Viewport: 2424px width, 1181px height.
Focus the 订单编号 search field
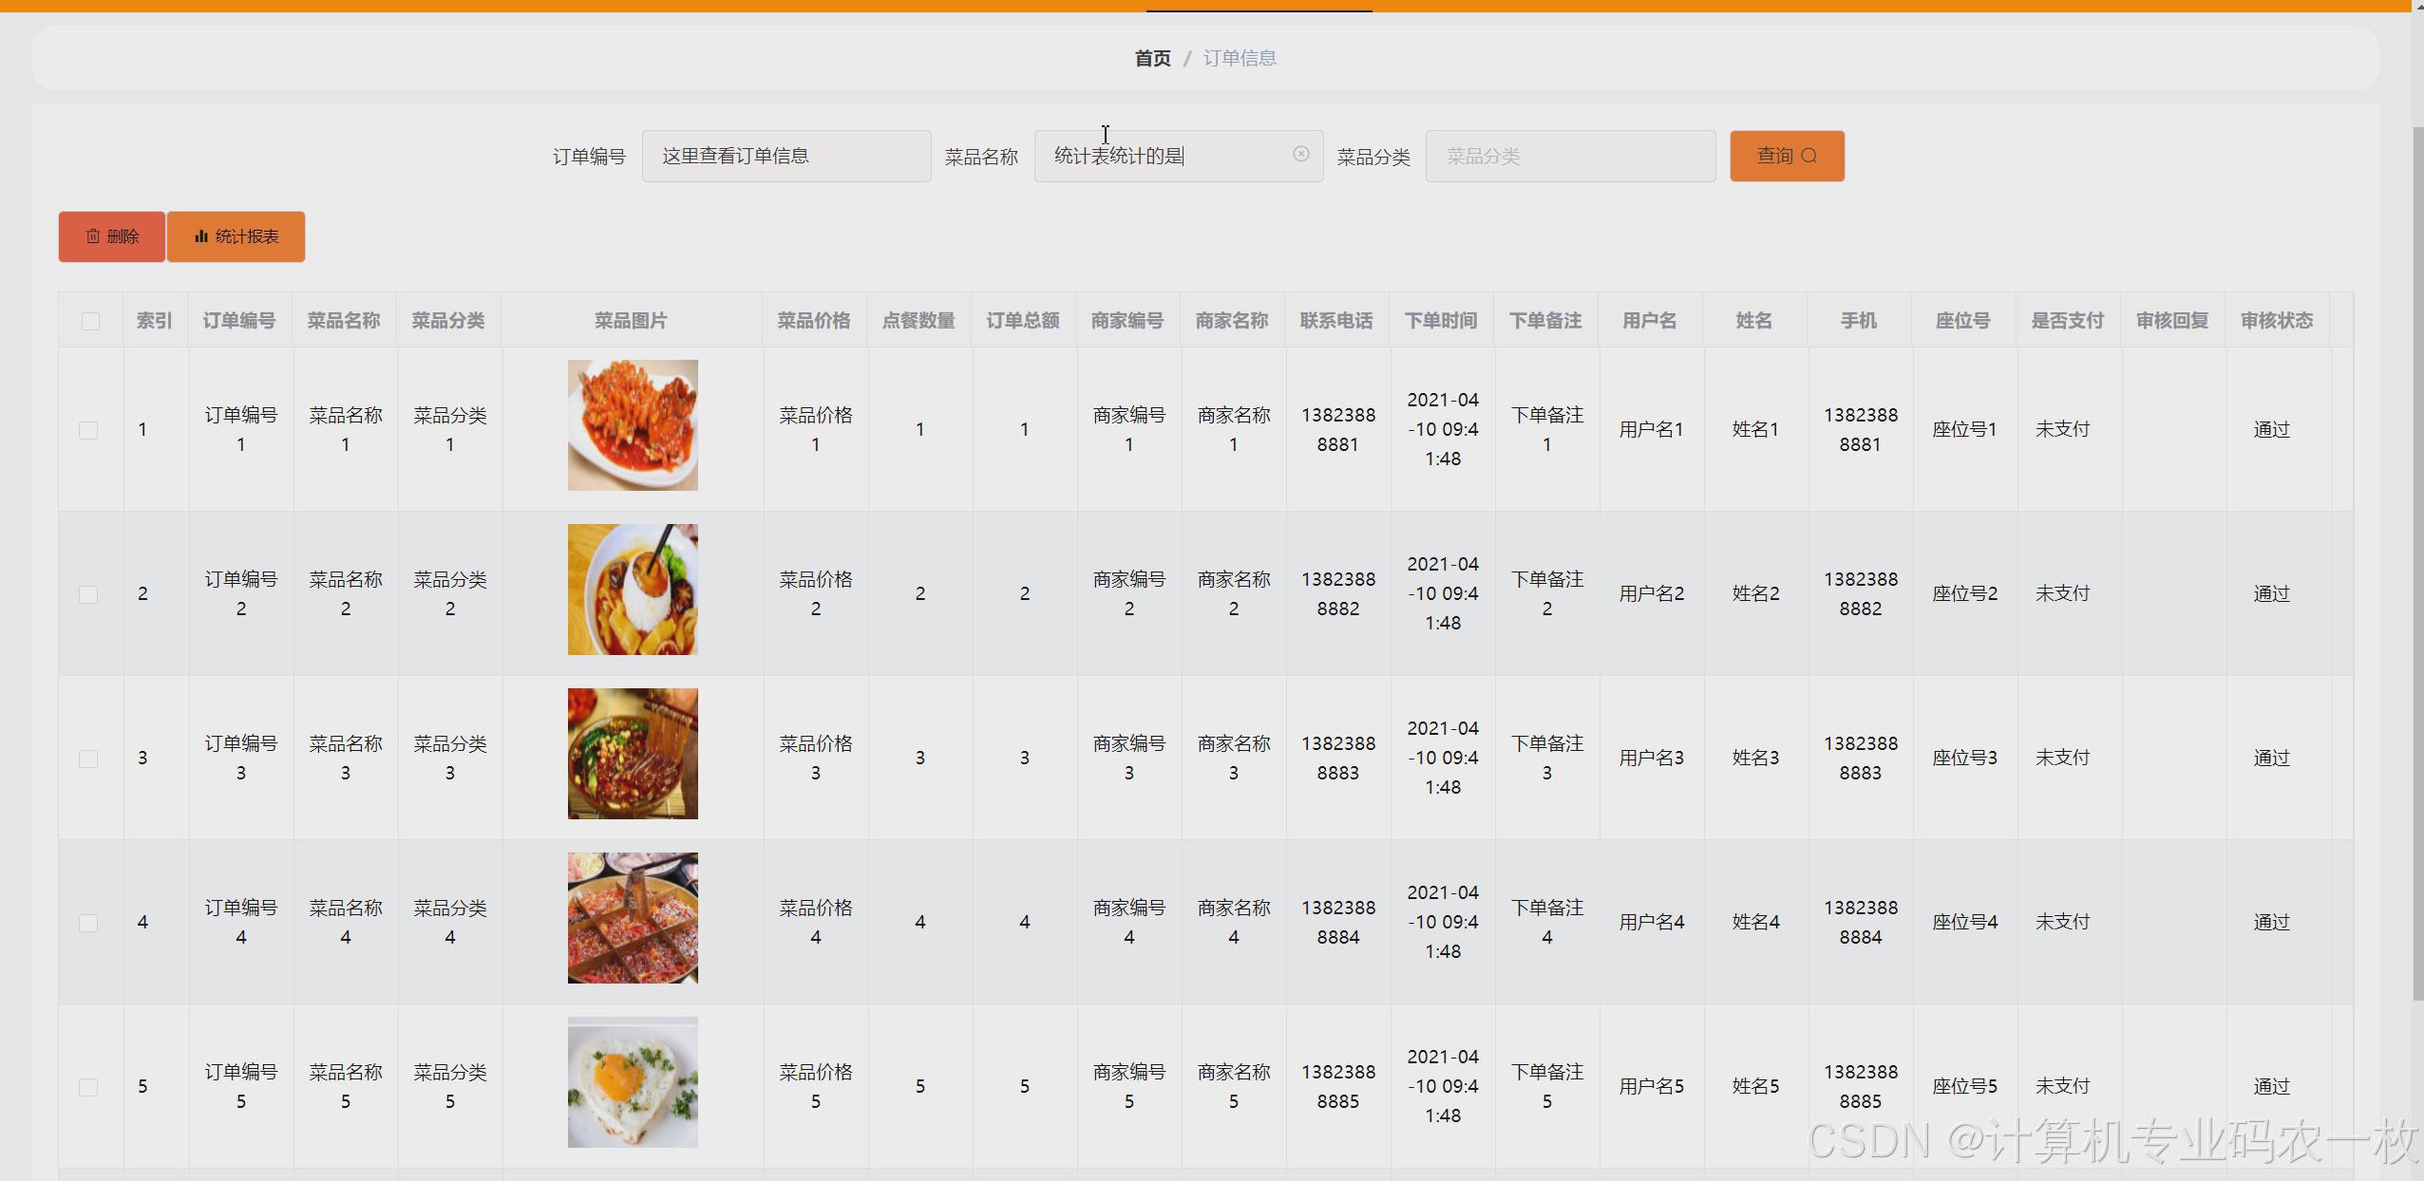786,156
